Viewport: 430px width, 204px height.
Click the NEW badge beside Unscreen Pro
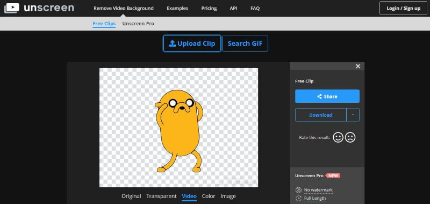click(x=333, y=175)
